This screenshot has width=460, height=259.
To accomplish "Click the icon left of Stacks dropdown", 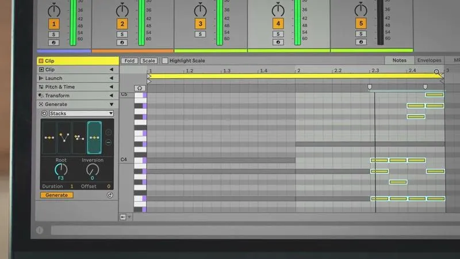I will point(44,113).
